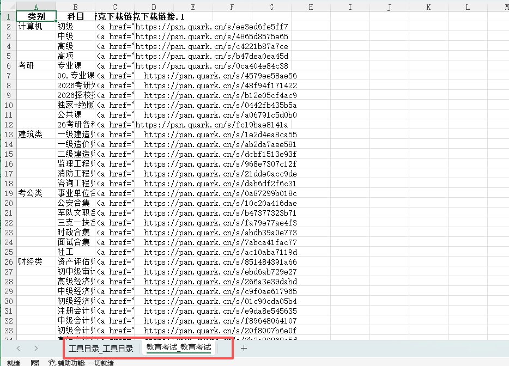Select the 教育考试_教育考试 sheet tab

(178, 347)
